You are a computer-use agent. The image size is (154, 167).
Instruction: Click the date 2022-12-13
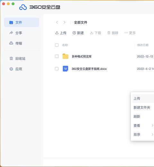[x=145, y=56]
